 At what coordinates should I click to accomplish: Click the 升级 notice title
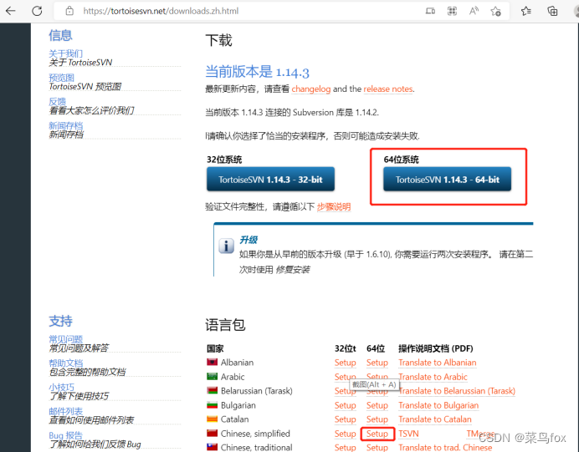(x=249, y=240)
